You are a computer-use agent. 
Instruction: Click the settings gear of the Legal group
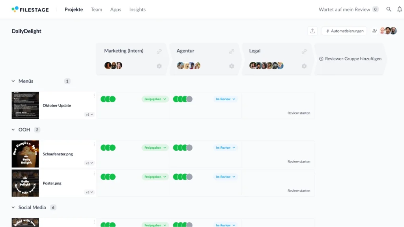tap(304, 66)
